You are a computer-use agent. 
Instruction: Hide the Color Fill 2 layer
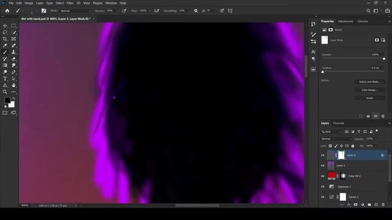pos(323,176)
